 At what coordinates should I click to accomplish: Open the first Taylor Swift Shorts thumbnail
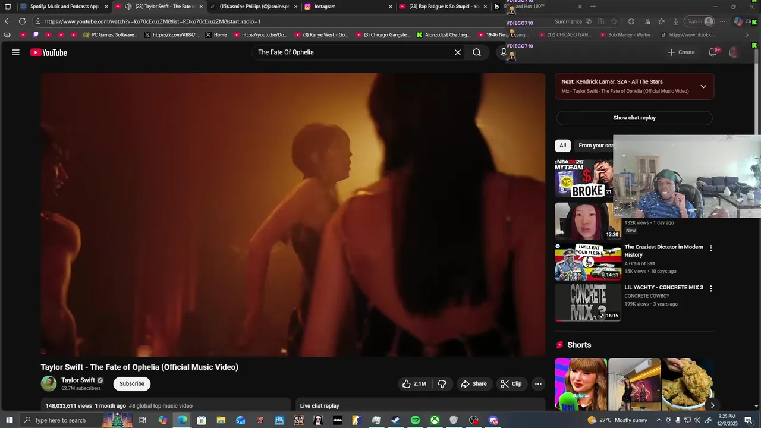tap(581, 384)
